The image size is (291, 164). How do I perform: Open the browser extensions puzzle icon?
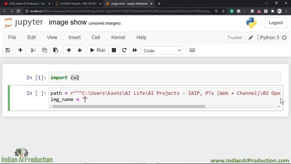(273, 11)
